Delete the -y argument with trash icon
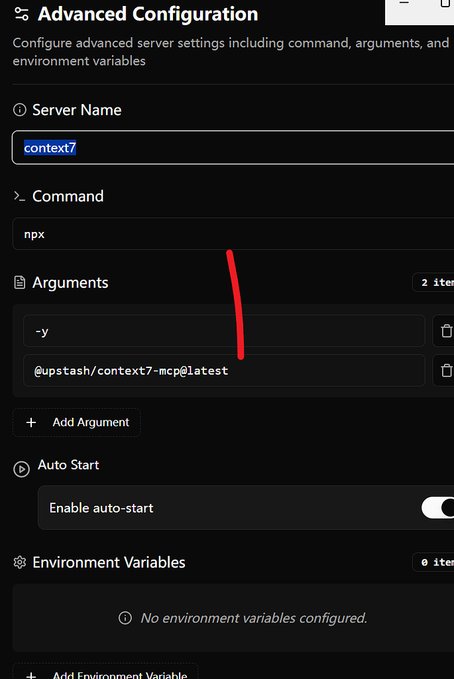 point(446,331)
